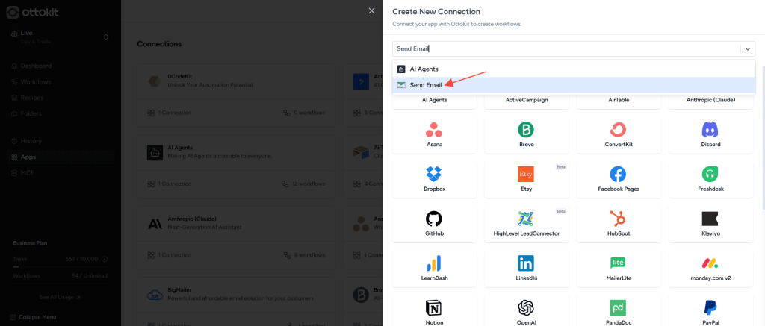This screenshot has height=326, width=765.
Task: Choose the Facebook Pages icon
Action: [x=618, y=175]
